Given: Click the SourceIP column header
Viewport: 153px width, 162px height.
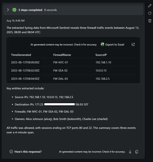Looking at the screenshot, I should click(101, 55).
